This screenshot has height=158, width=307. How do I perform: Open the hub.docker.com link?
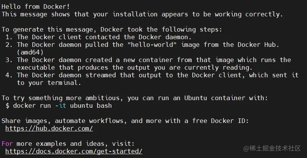pos(49,129)
